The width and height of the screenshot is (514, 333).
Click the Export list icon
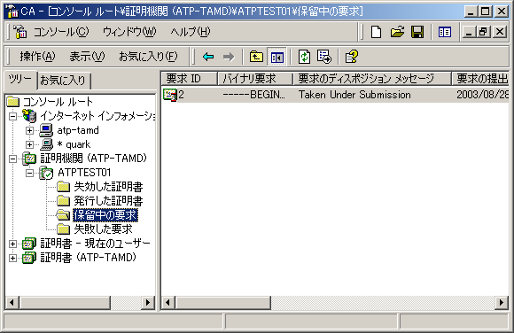(324, 57)
